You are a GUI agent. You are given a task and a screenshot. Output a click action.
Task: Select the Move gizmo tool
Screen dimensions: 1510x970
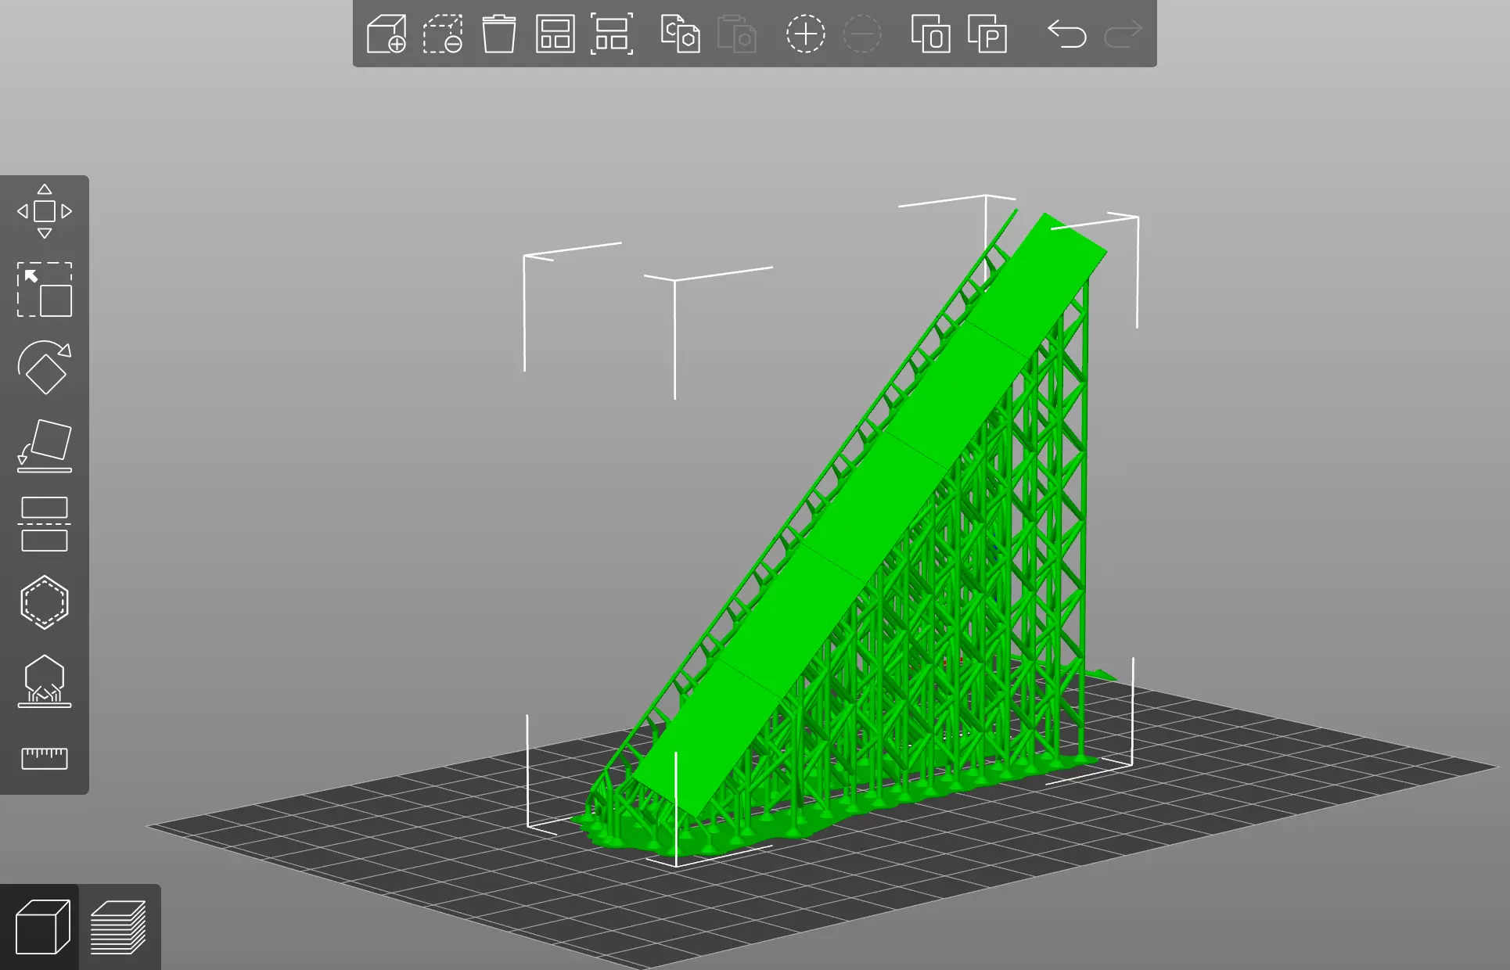(x=45, y=211)
